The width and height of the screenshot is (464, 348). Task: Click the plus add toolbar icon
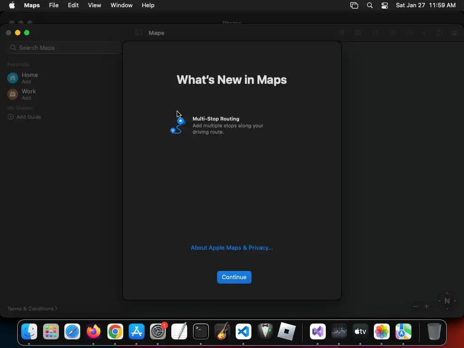pyautogui.click(x=424, y=33)
